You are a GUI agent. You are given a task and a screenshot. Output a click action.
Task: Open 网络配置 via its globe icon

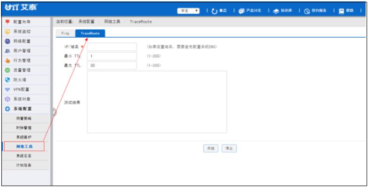click(8, 41)
